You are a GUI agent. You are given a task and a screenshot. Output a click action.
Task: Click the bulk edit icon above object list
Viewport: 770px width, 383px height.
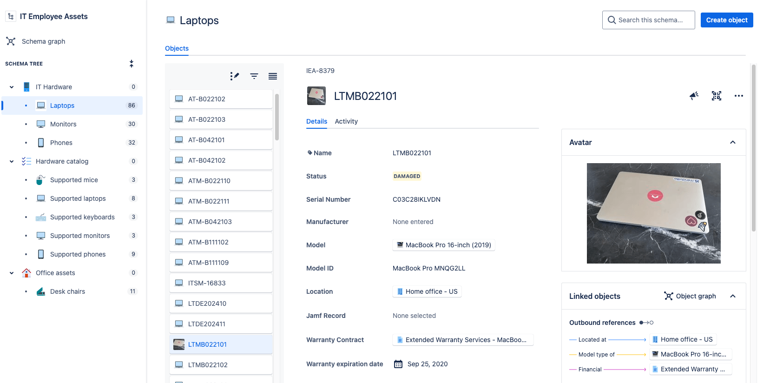coord(235,76)
